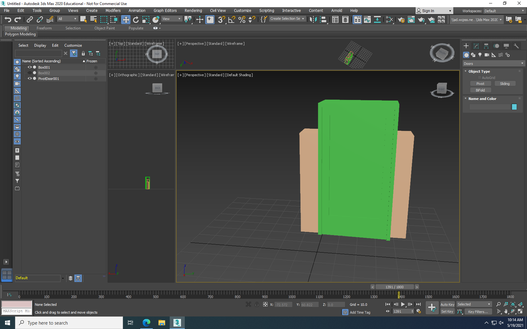Open the Curve Editor icon
Screen dimensions: 527x329
click(367, 20)
